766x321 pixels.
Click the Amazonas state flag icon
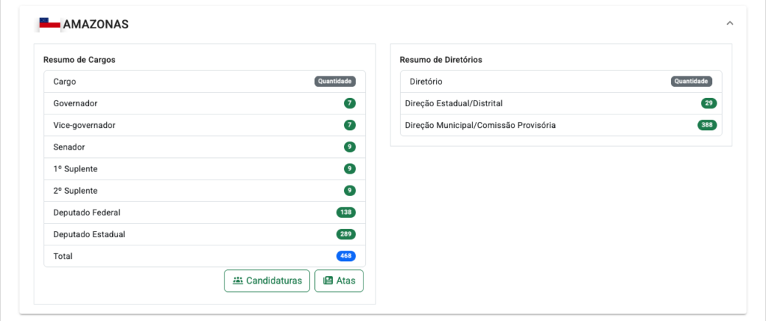[x=50, y=23]
